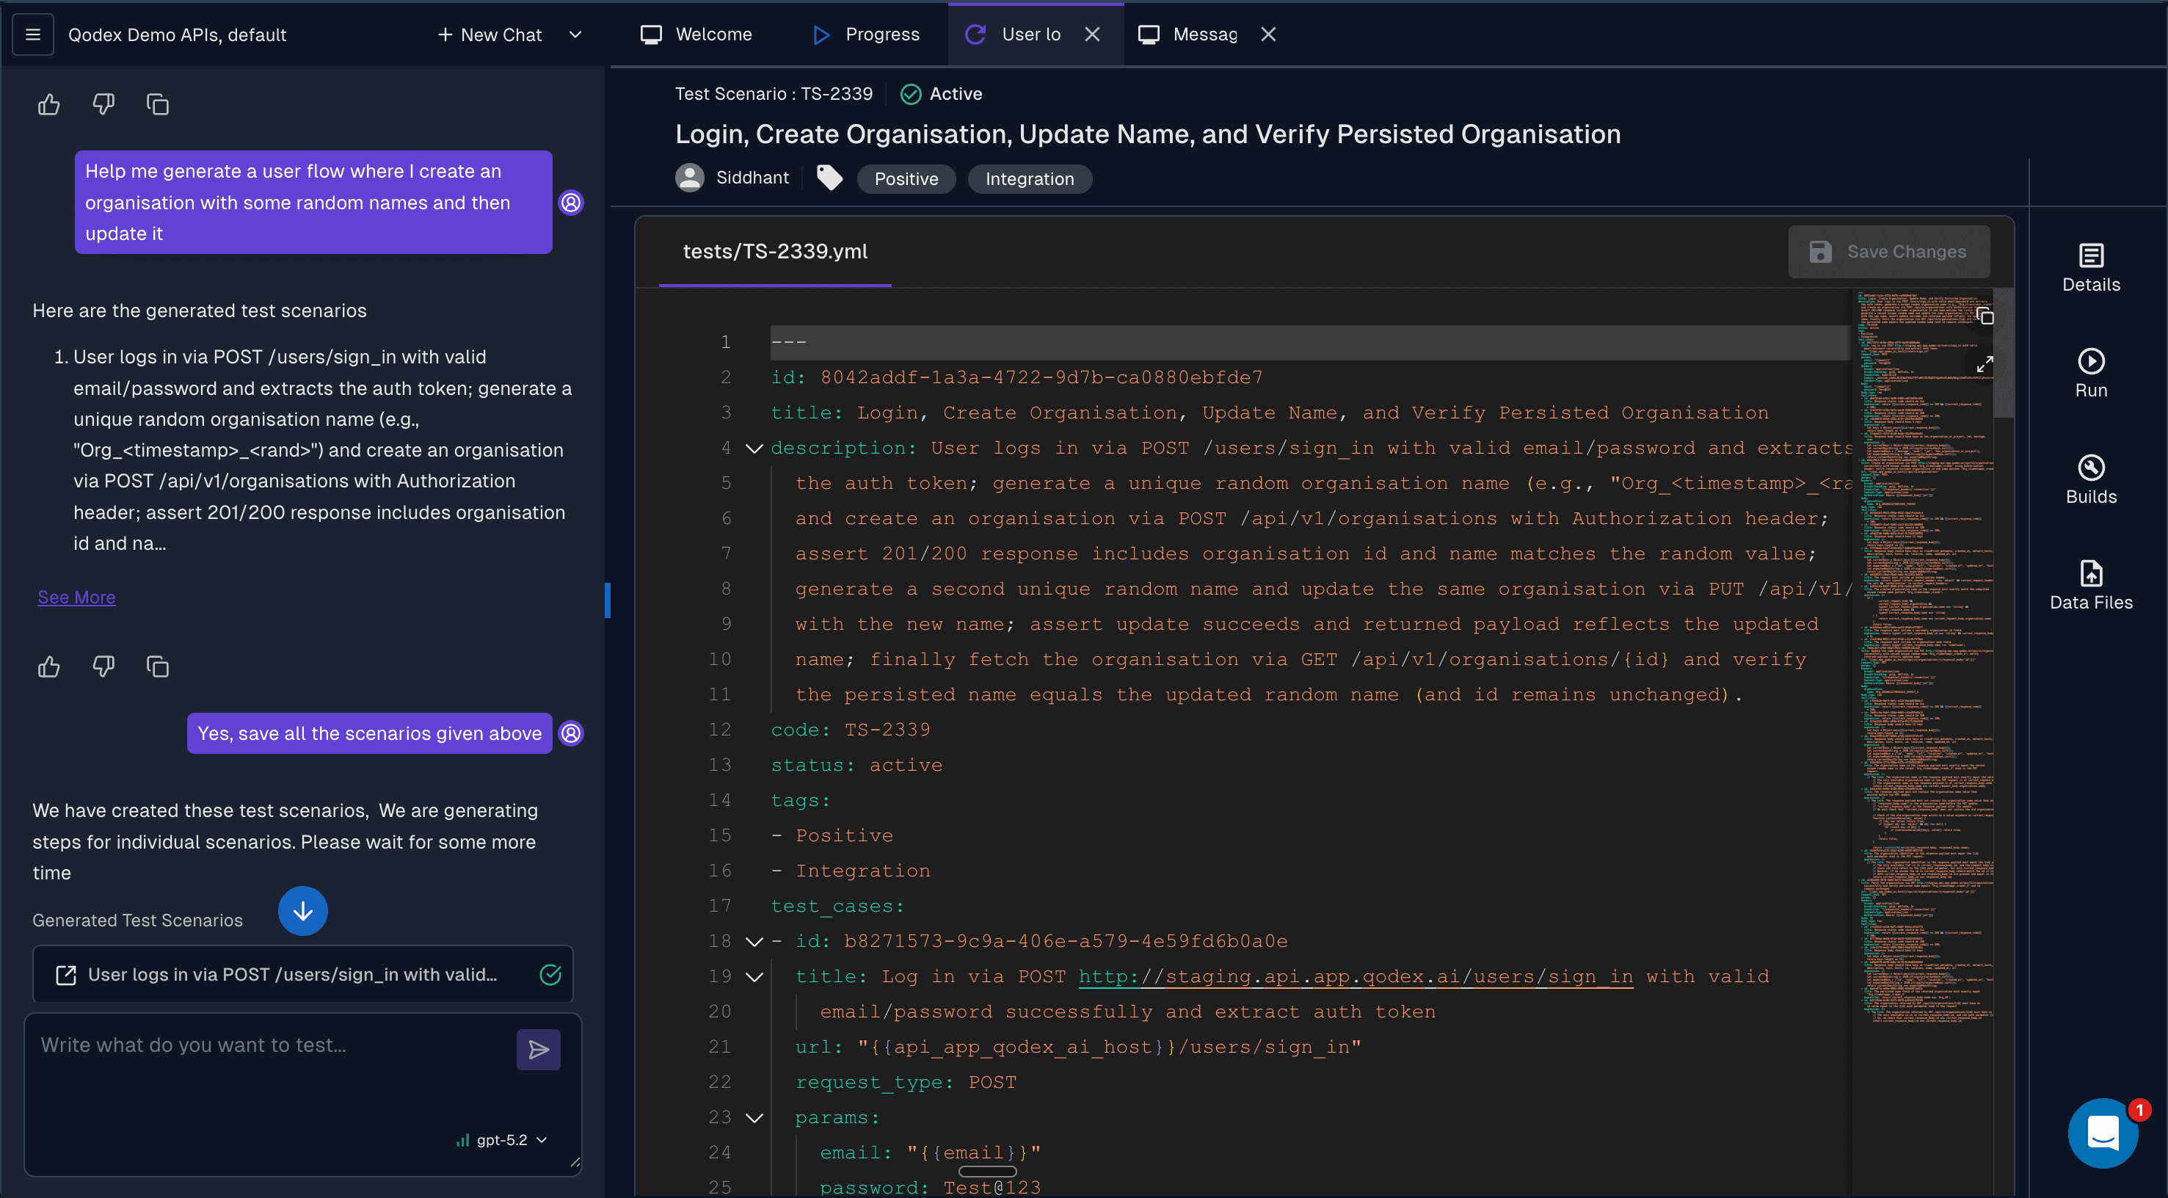The height and width of the screenshot is (1198, 2168).
Task: Click user avatar beside 'Yes, save all' message
Action: click(572, 733)
